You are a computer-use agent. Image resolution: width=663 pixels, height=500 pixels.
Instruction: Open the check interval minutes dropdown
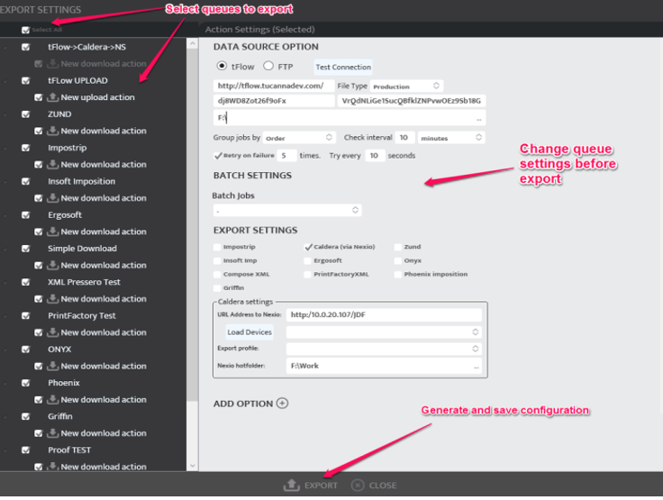point(451,138)
